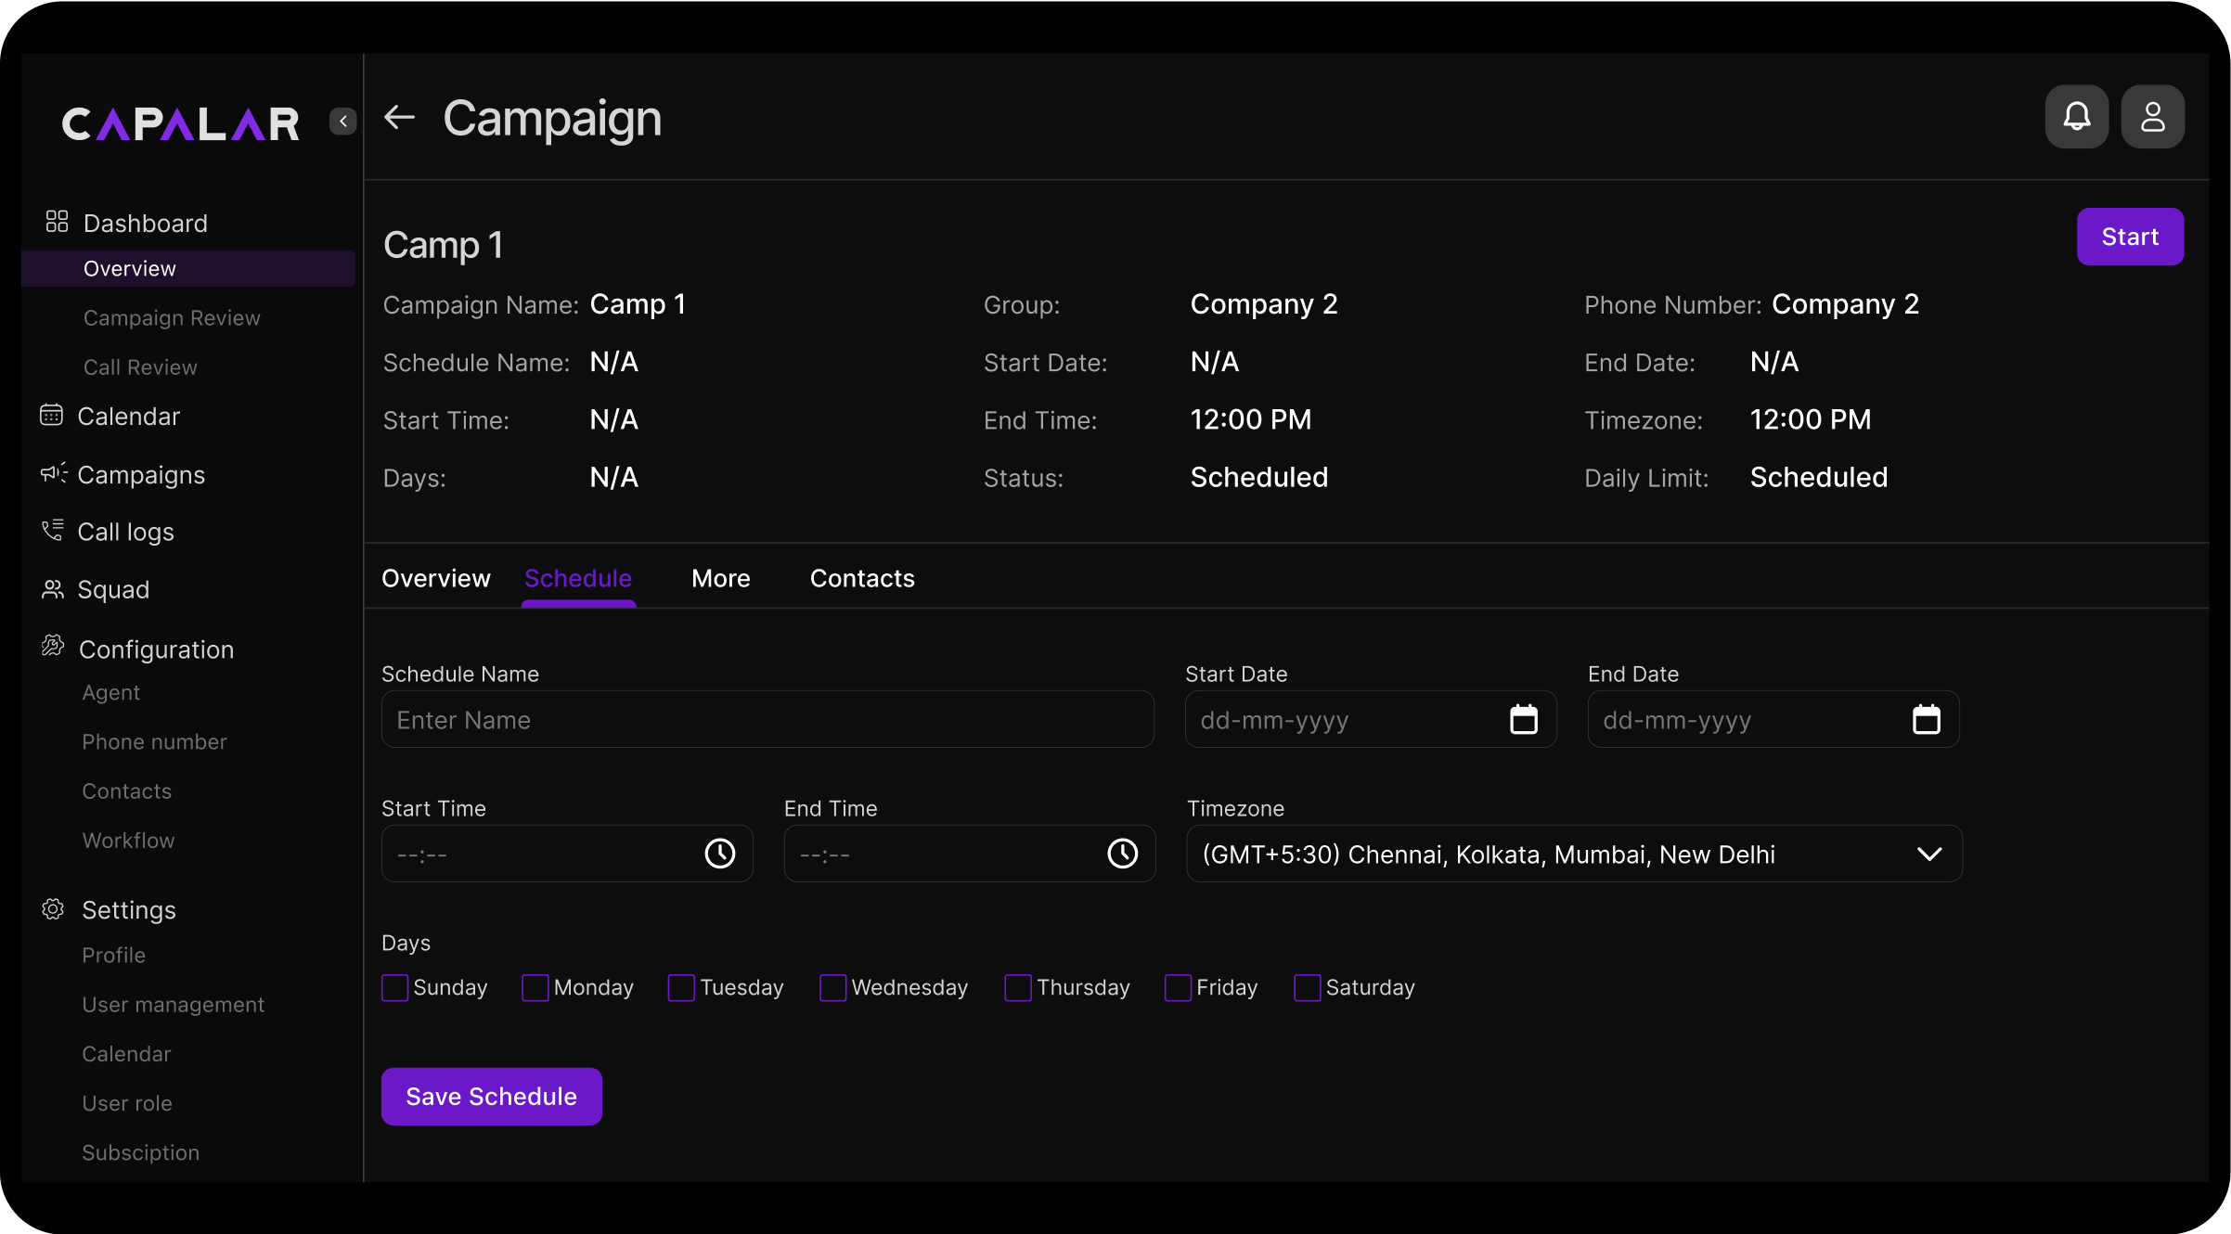Click the notification bell icon
This screenshot has width=2231, height=1234.
pos(2076,117)
